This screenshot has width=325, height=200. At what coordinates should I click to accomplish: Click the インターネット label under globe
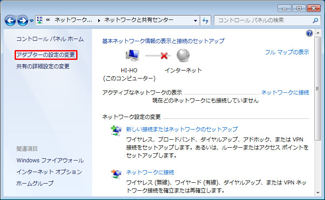coord(183,71)
